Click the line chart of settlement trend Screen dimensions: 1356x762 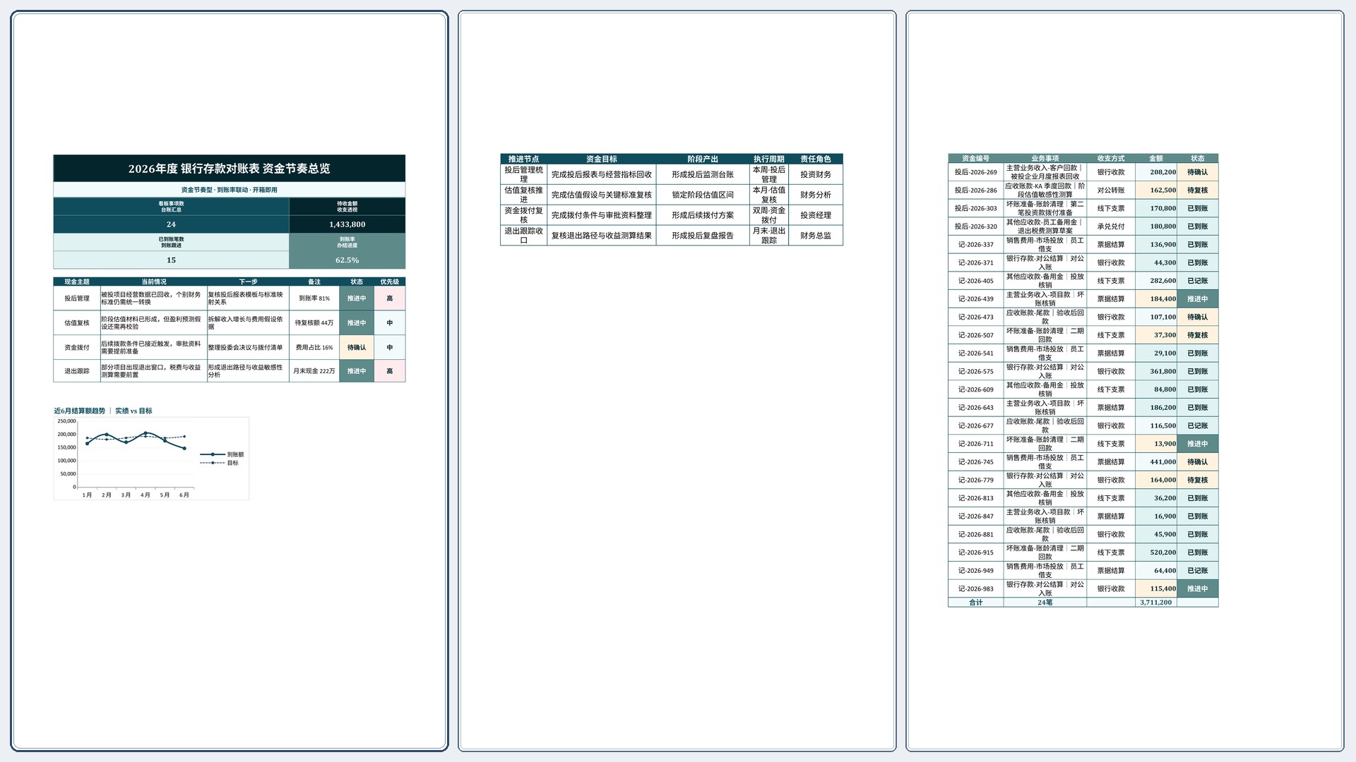click(151, 458)
